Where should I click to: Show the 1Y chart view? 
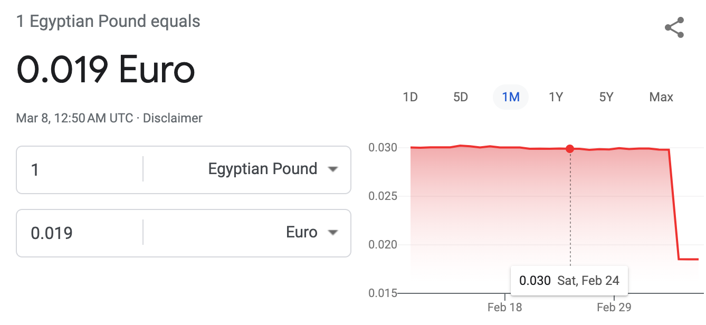pos(556,97)
